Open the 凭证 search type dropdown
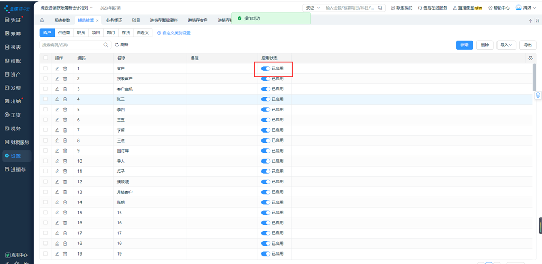The width and height of the screenshot is (542, 264). 313,7
